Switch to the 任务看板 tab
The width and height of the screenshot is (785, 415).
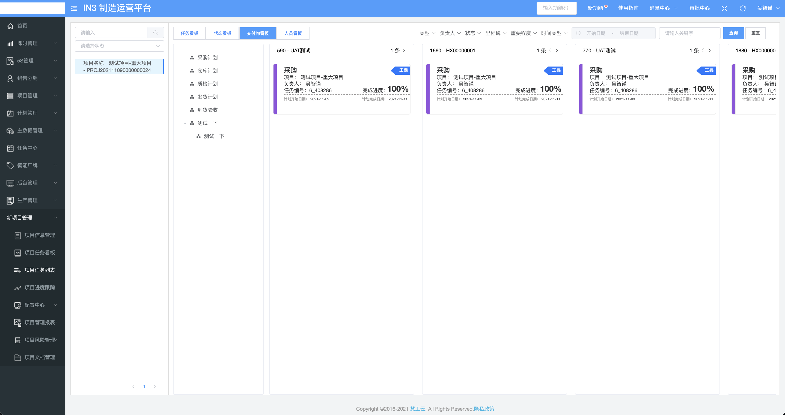189,33
